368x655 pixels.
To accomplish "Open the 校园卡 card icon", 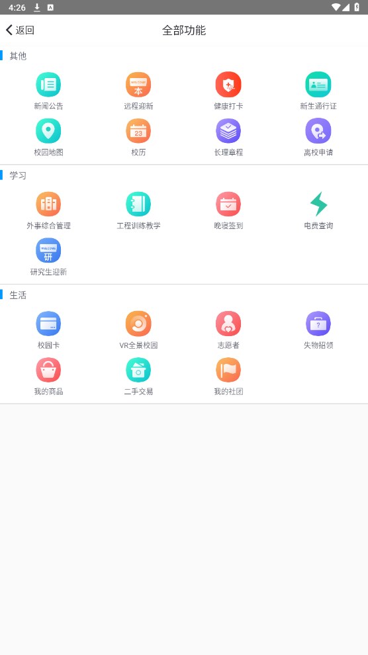I will (x=48, y=324).
